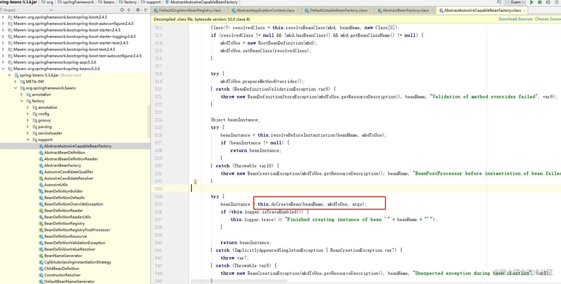Close the AbstractBeanFactory.class tab

click(x=433, y=10)
